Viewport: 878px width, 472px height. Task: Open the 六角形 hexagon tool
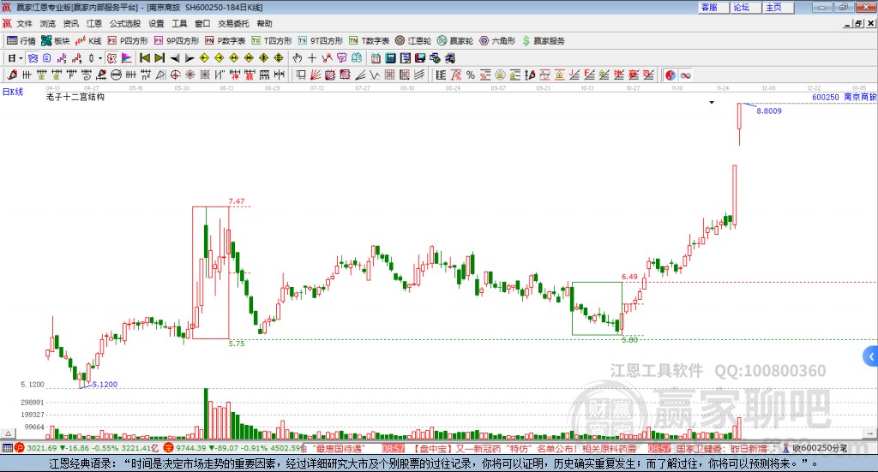pos(497,41)
